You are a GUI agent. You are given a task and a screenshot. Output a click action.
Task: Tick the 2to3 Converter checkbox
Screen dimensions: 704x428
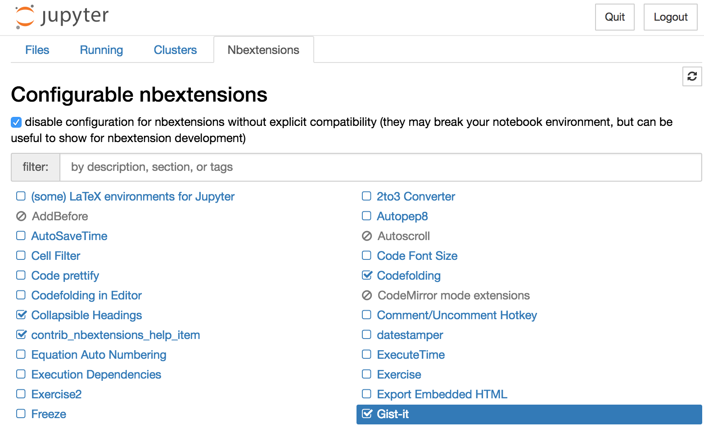(x=366, y=196)
